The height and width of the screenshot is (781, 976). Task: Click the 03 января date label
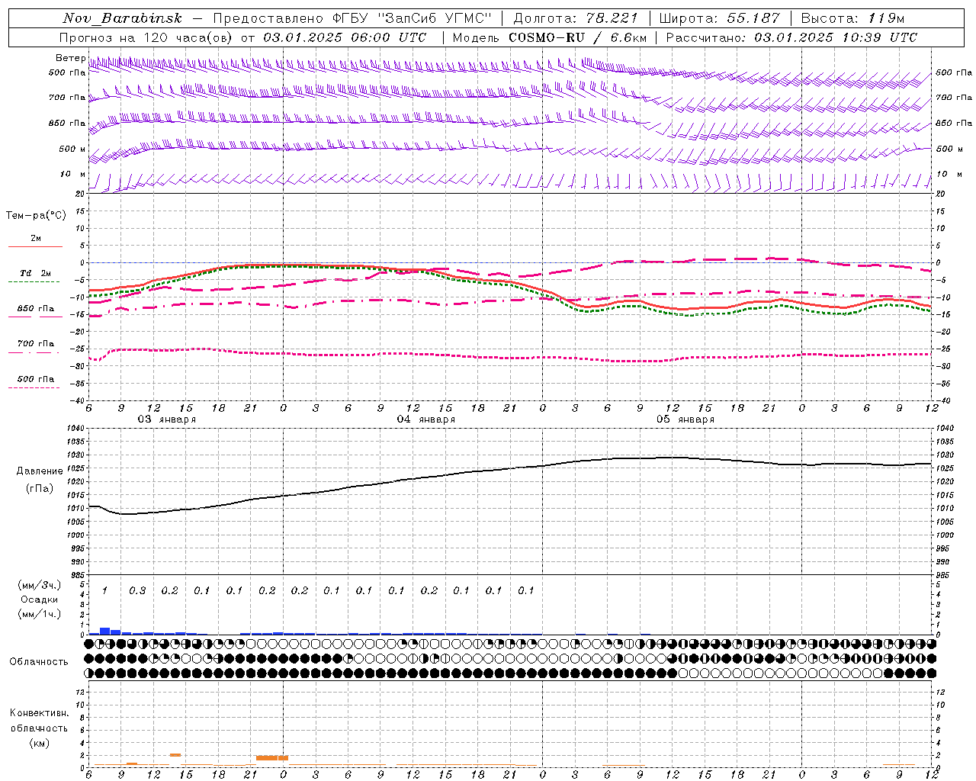[166, 419]
